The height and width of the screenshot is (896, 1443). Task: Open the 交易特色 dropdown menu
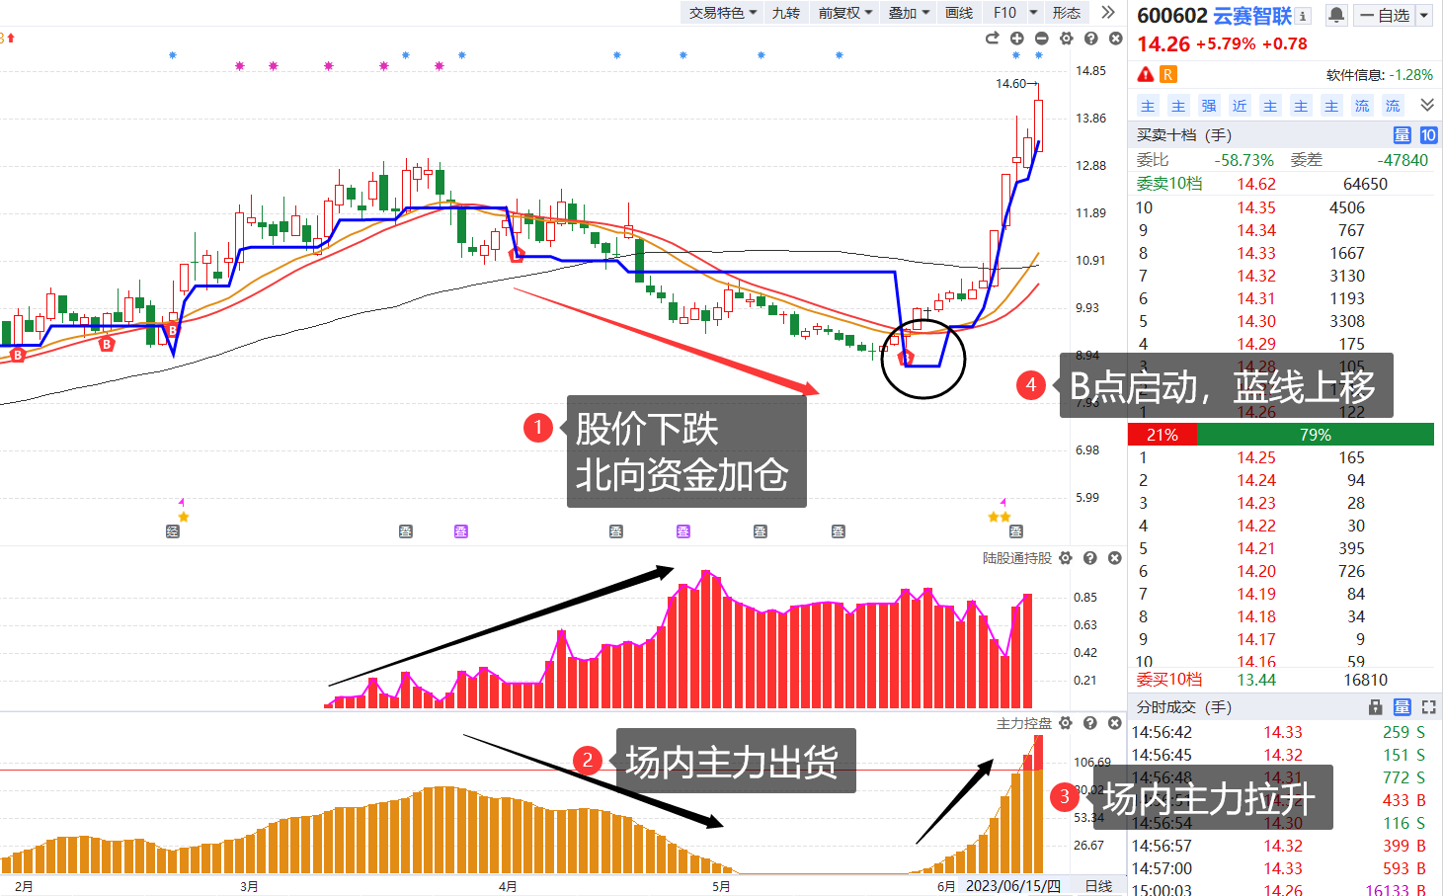tap(723, 13)
